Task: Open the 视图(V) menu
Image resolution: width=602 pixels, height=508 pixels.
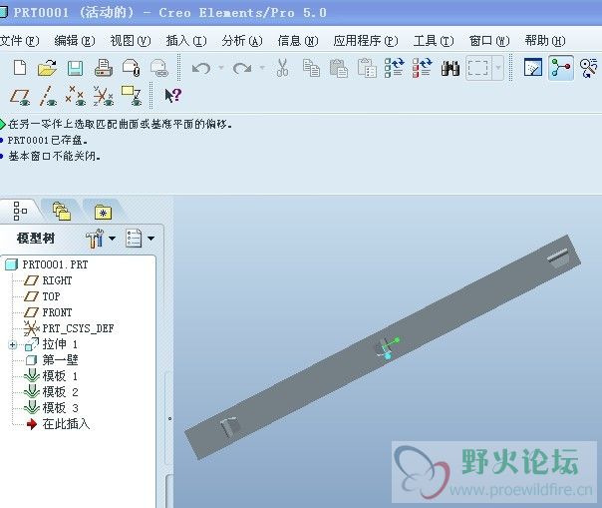Action: click(x=131, y=40)
